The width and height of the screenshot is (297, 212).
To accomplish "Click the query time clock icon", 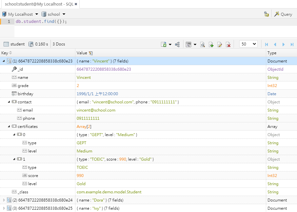I will (x=31, y=44).
